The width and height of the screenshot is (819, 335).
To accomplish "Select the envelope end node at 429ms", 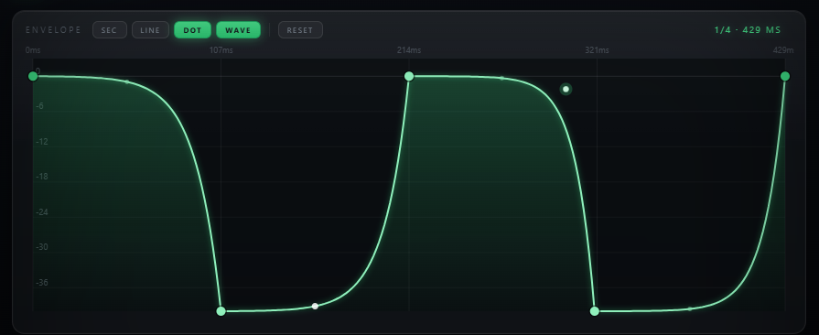I will tap(785, 76).
